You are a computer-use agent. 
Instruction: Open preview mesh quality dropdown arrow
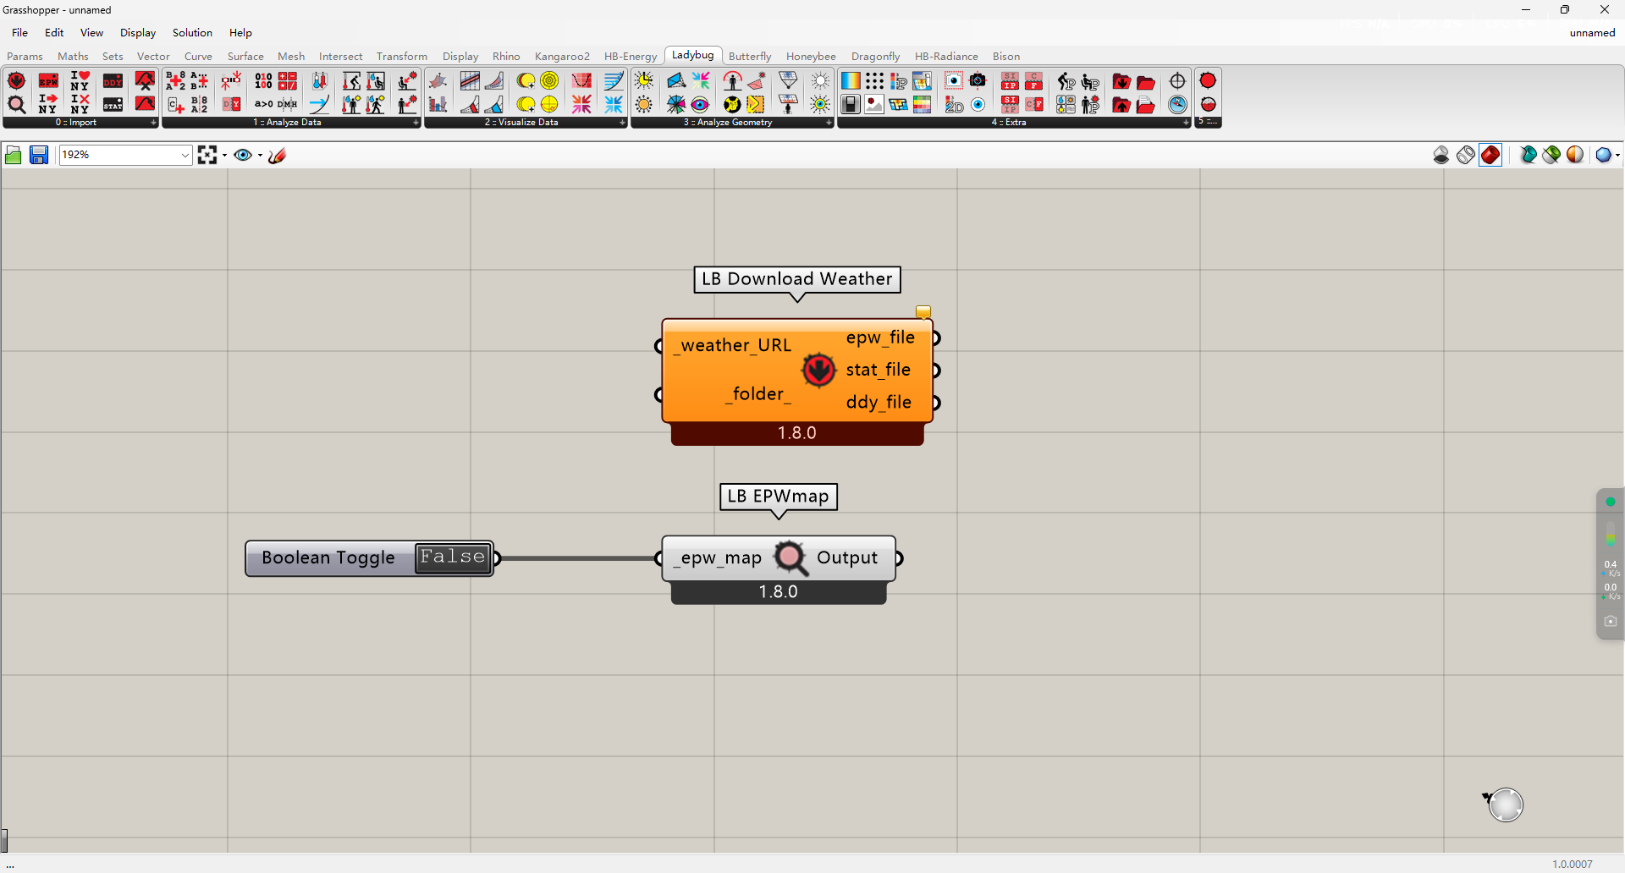pyautogui.click(x=1617, y=155)
